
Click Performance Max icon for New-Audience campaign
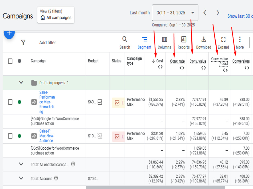click(34, 136)
